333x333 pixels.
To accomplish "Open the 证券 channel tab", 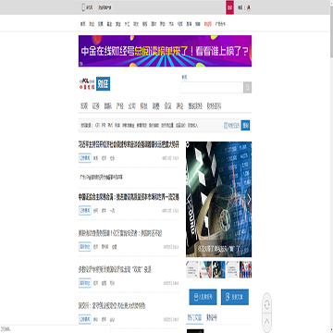I will [96, 106].
